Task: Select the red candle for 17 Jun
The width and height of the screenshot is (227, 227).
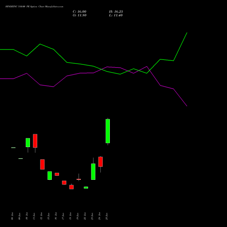Action: tap(64, 183)
